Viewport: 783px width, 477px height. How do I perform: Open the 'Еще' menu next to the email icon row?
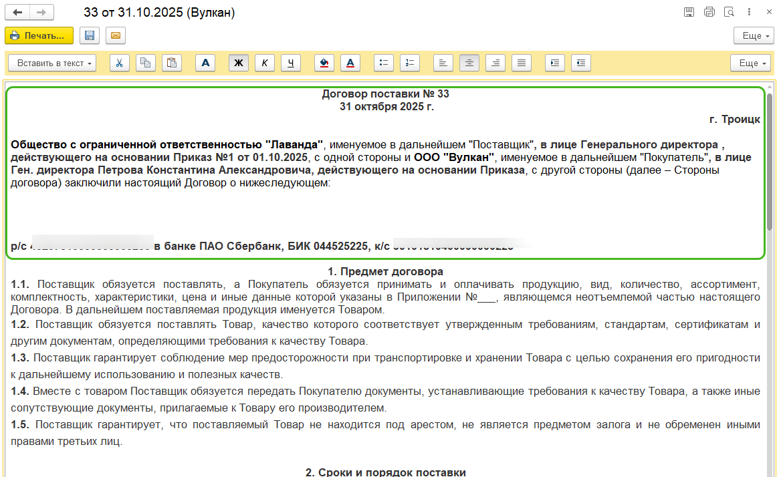coord(754,35)
